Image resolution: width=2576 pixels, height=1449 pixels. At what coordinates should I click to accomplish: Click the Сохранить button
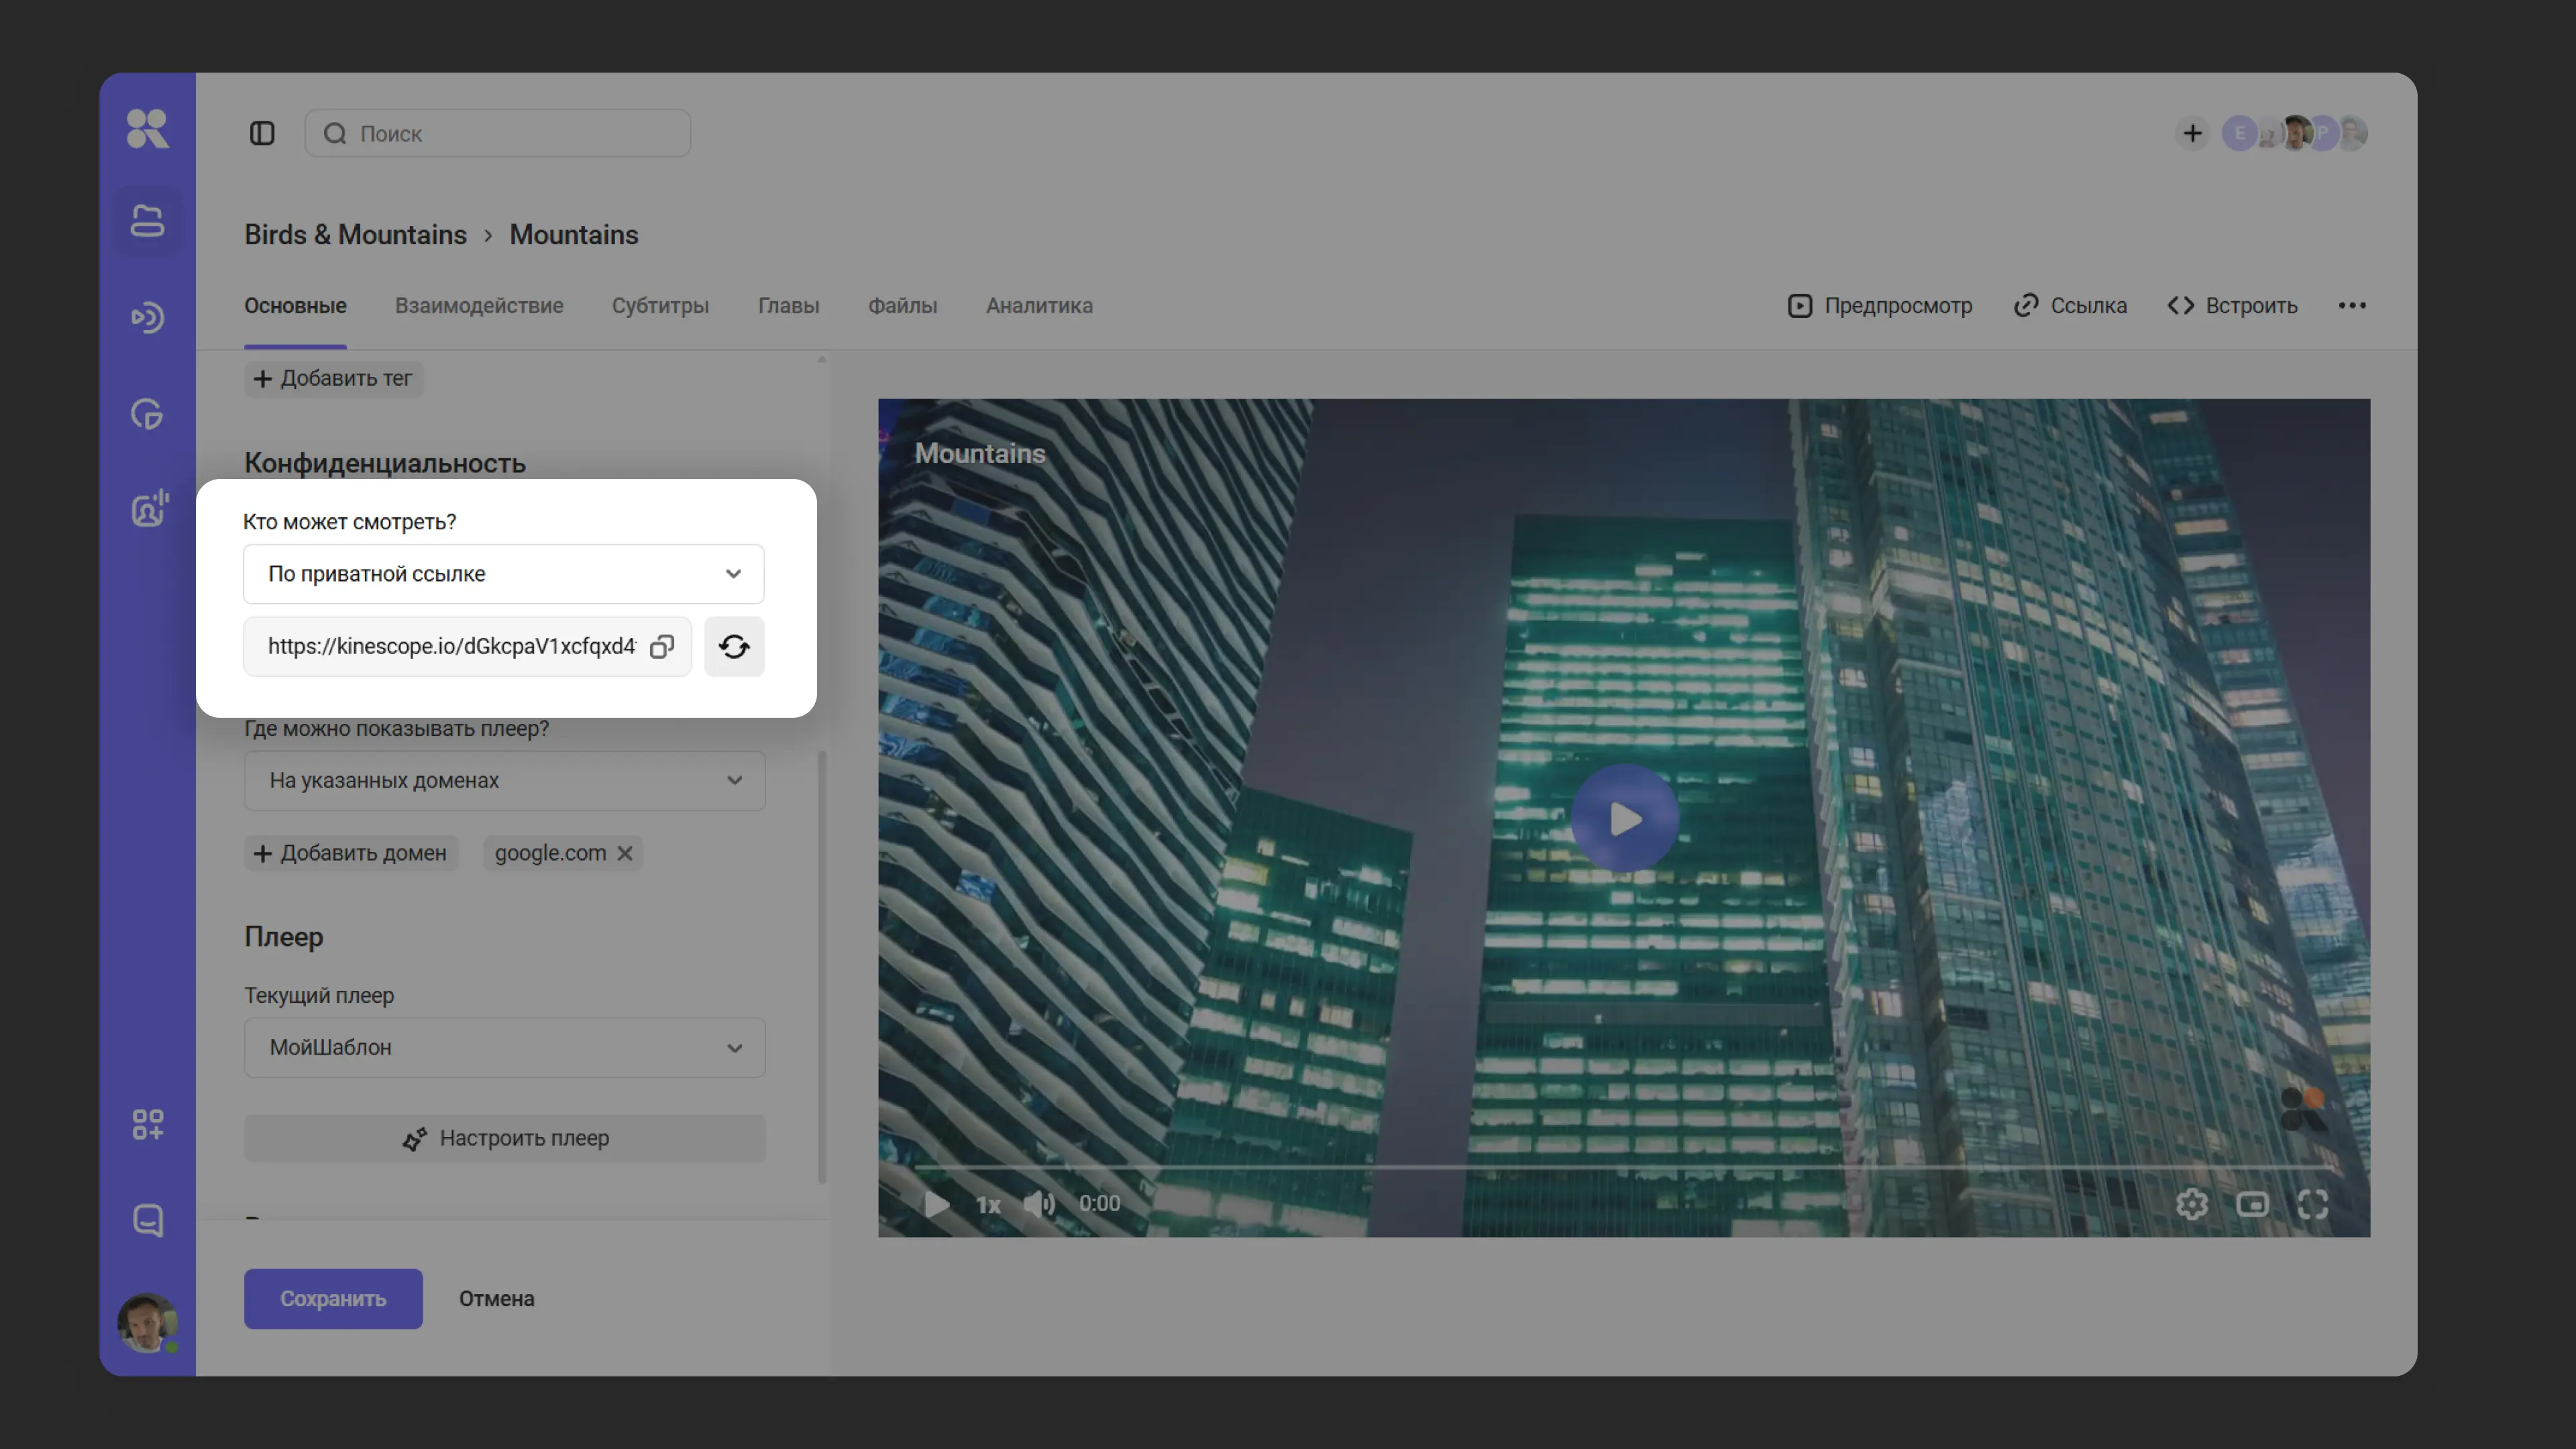333,1299
